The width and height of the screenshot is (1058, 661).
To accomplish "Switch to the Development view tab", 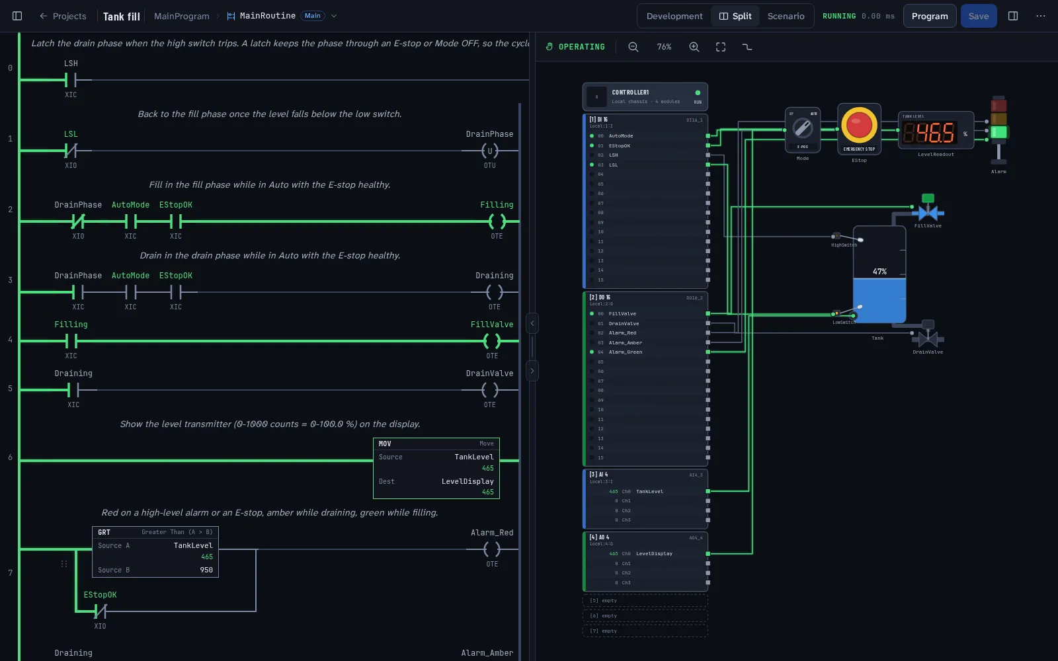I will click(x=674, y=16).
